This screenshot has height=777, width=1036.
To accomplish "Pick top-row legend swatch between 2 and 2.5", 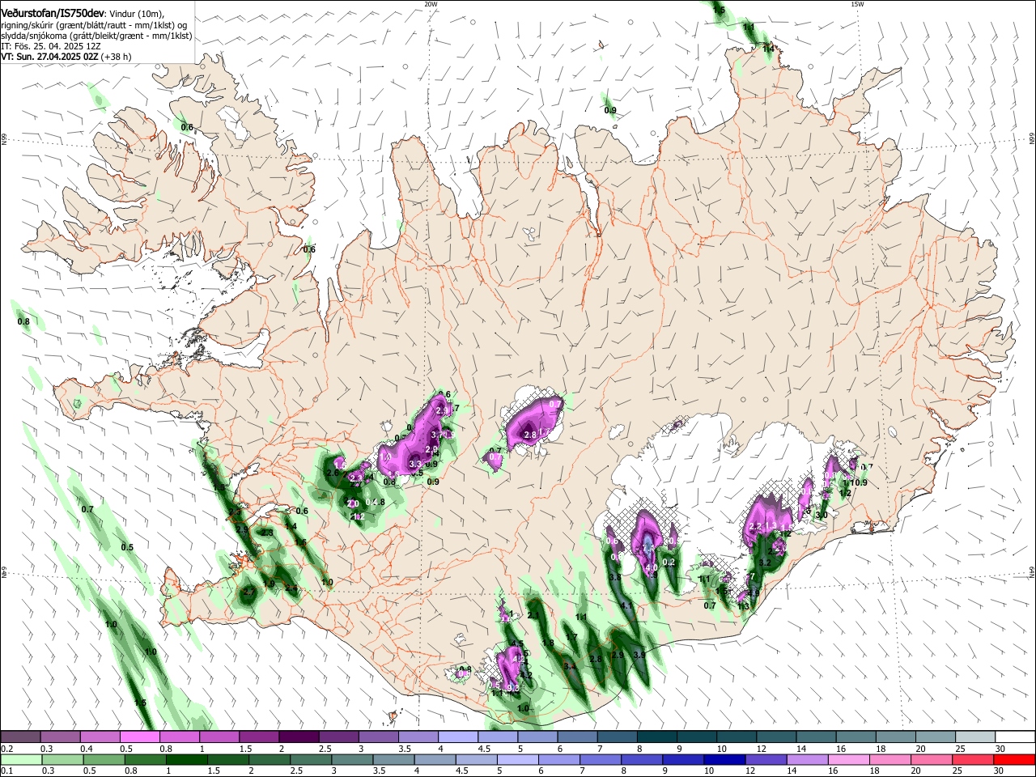I will 299,737.
